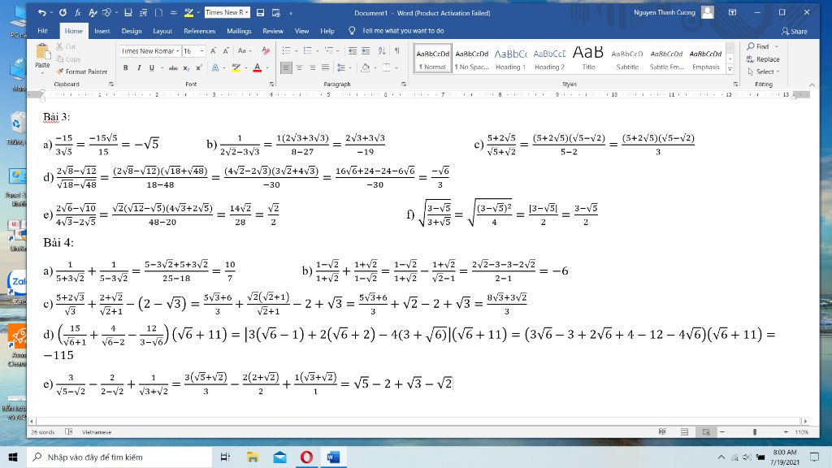Open the Numbering list dropdown arrow
The width and height of the screenshot is (832, 468).
coord(318,51)
